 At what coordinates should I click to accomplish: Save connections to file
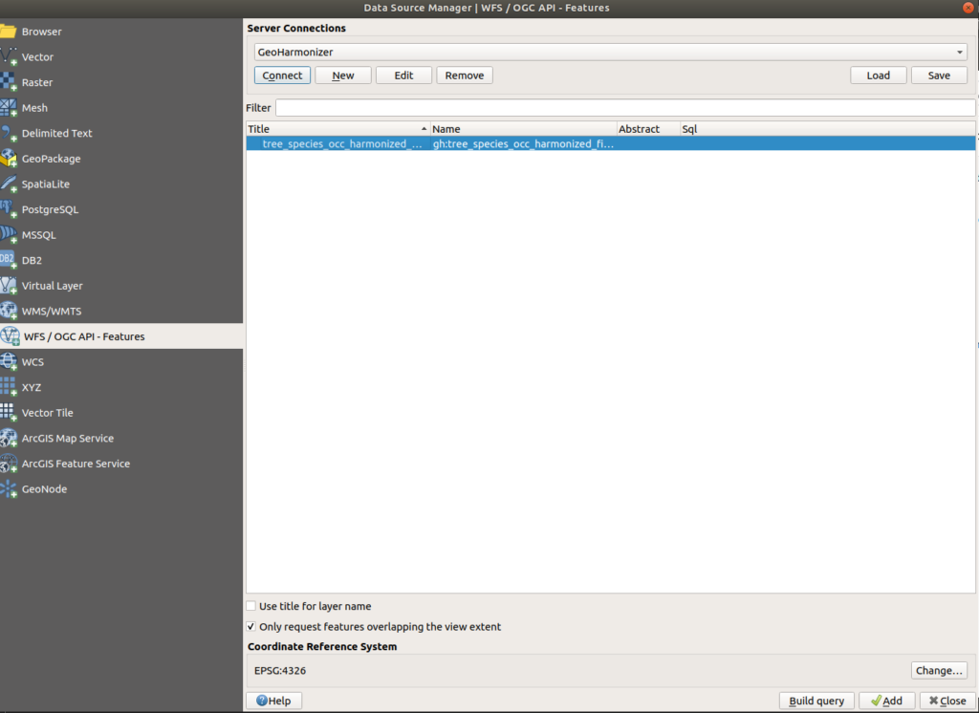click(x=939, y=75)
